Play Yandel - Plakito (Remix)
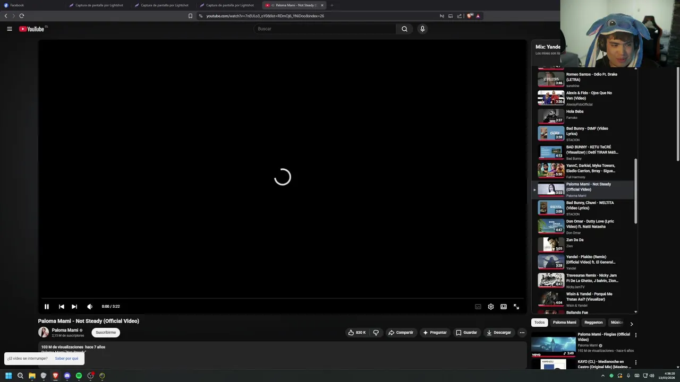The height and width of the screenshot is (382, 680). (x=583, y=262)
